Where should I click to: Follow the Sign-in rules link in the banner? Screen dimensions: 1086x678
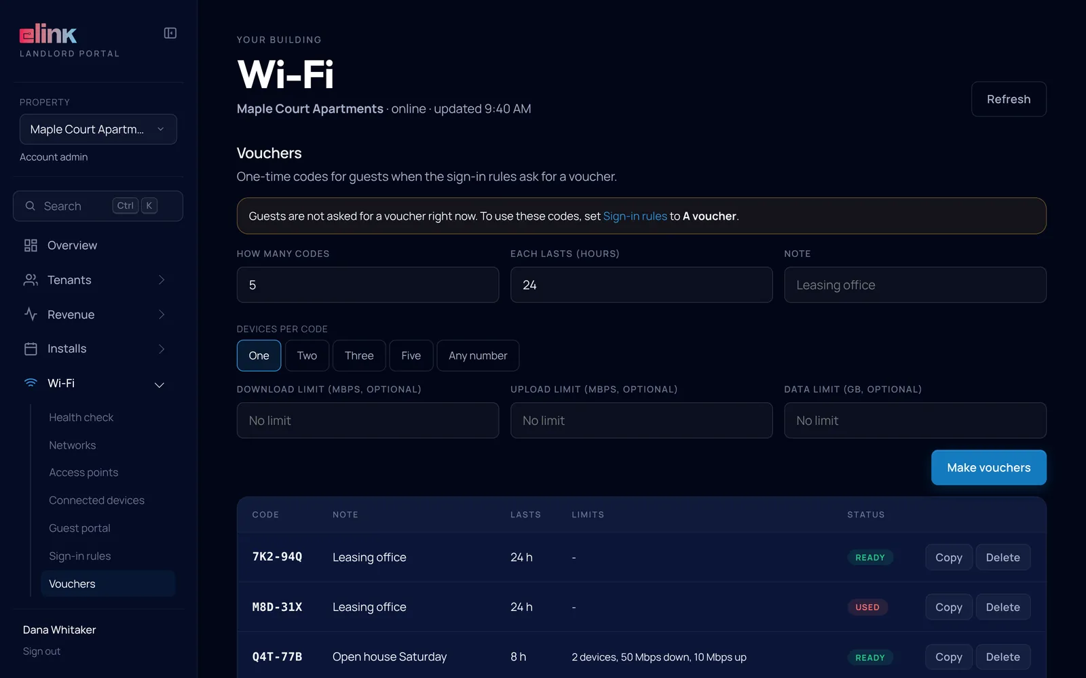(635, 216)
